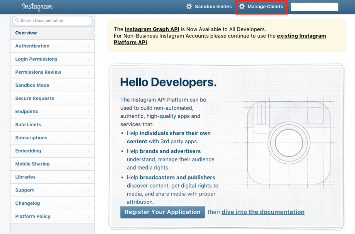
Task: Open Sandbox Mode documentation section
Action: click(32, 85)
